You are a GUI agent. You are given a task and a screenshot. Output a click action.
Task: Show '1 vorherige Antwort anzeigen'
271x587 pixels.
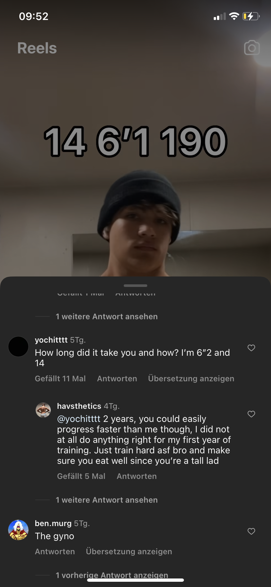coord(112,576)
